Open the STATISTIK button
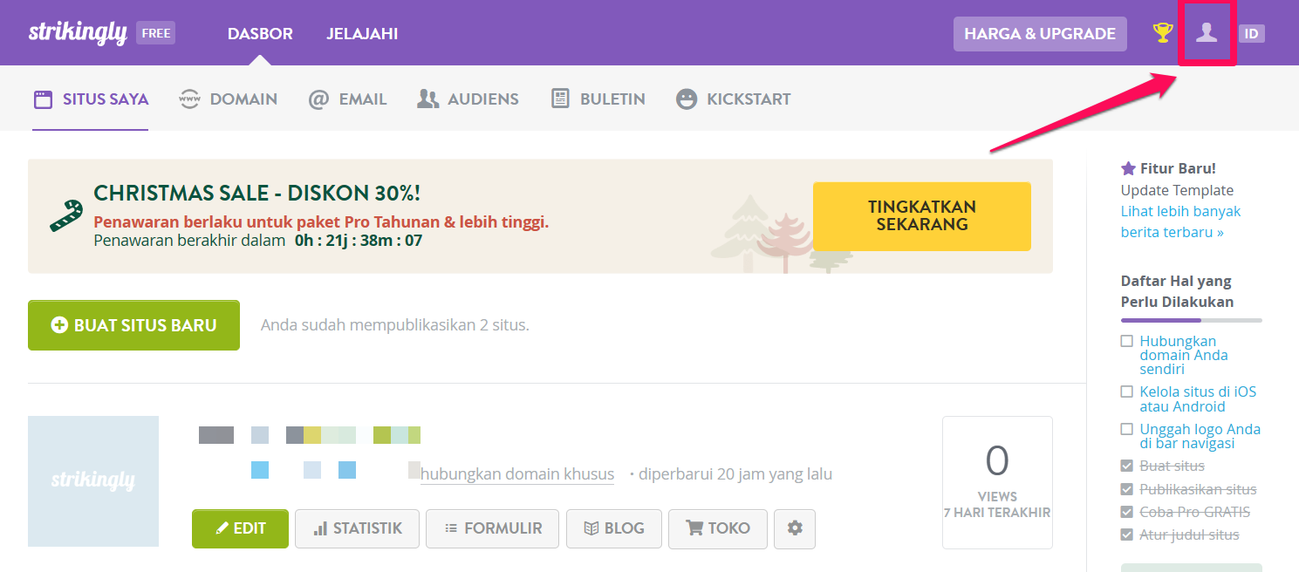The height and width of the screenshot is (572, 1299). (357, 528)
